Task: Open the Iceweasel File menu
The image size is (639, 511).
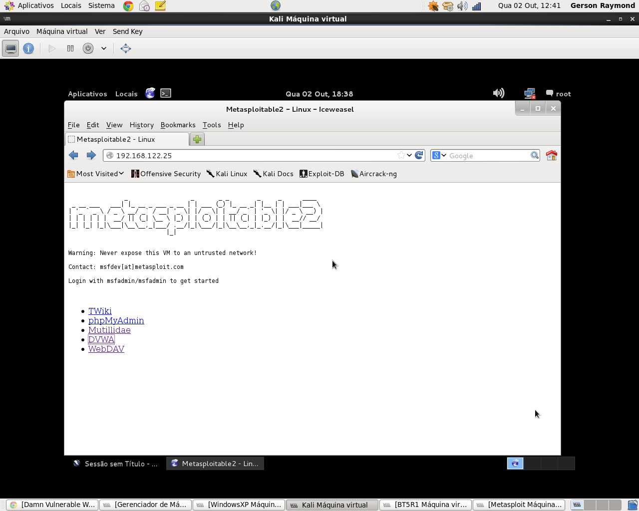Action: tap(73, 125)
